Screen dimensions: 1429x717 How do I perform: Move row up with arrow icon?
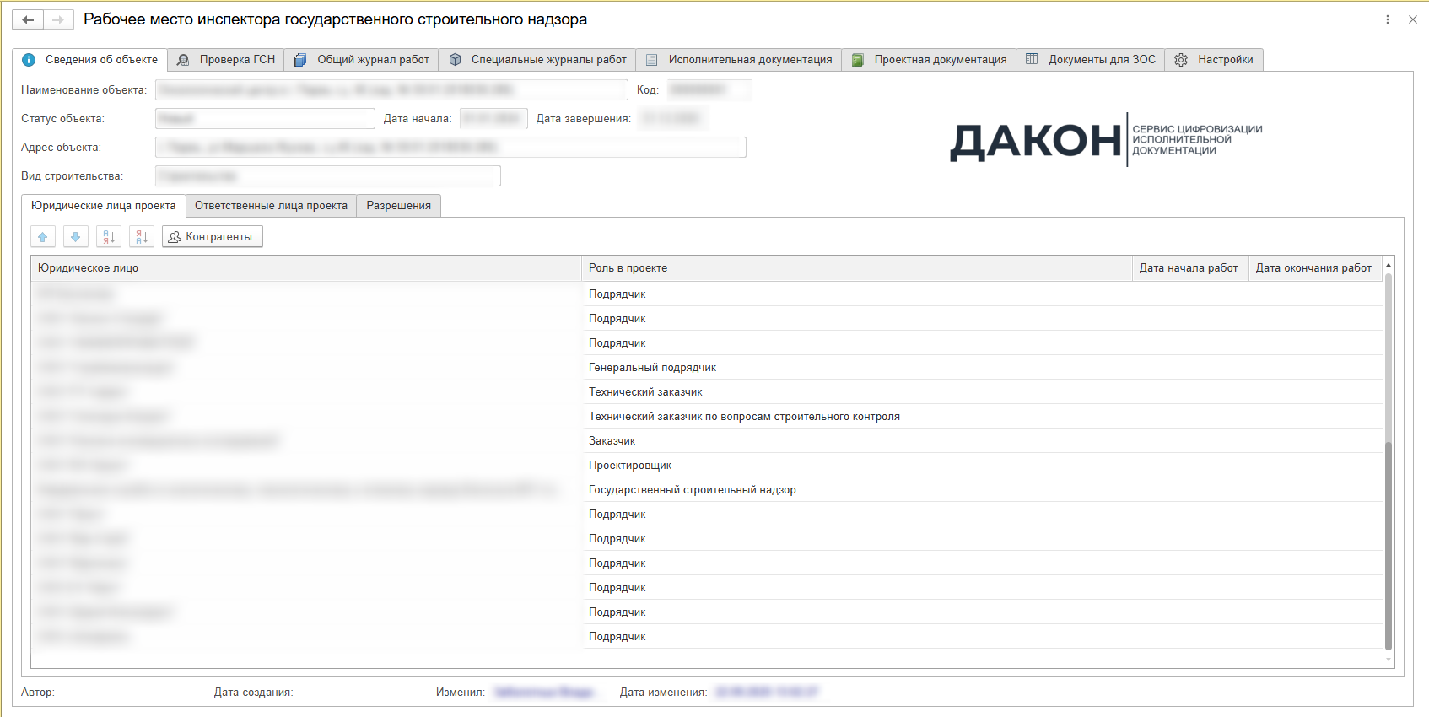coord(43,237)
